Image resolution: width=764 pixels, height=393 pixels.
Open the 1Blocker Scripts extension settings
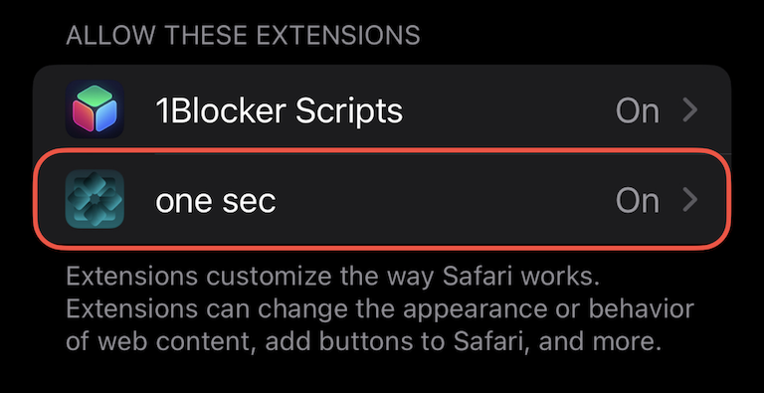(382, 109)
